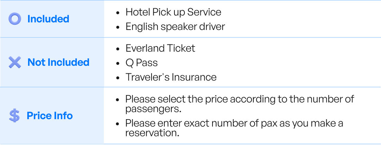Click the Traveler's Insurance item
Viewport: 381px width, 145px height.
click(x=171, y=77)
